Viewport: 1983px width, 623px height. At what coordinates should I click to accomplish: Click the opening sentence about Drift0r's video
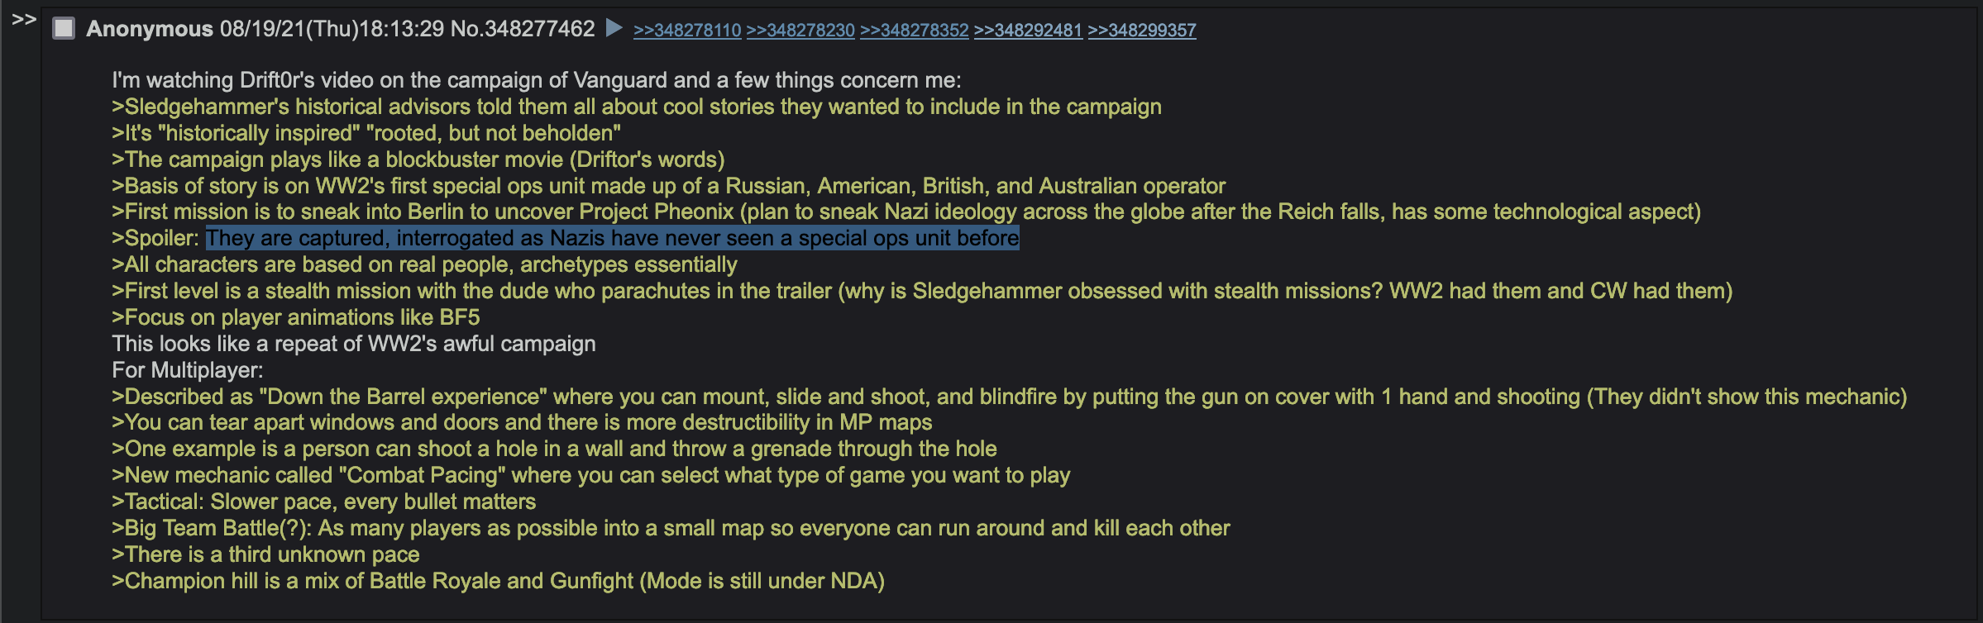(537, 80)
